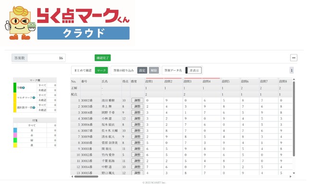Screen dimensions: 312x184
Task: Open the three-dot more options menu
Action: [x=294, y=58]
